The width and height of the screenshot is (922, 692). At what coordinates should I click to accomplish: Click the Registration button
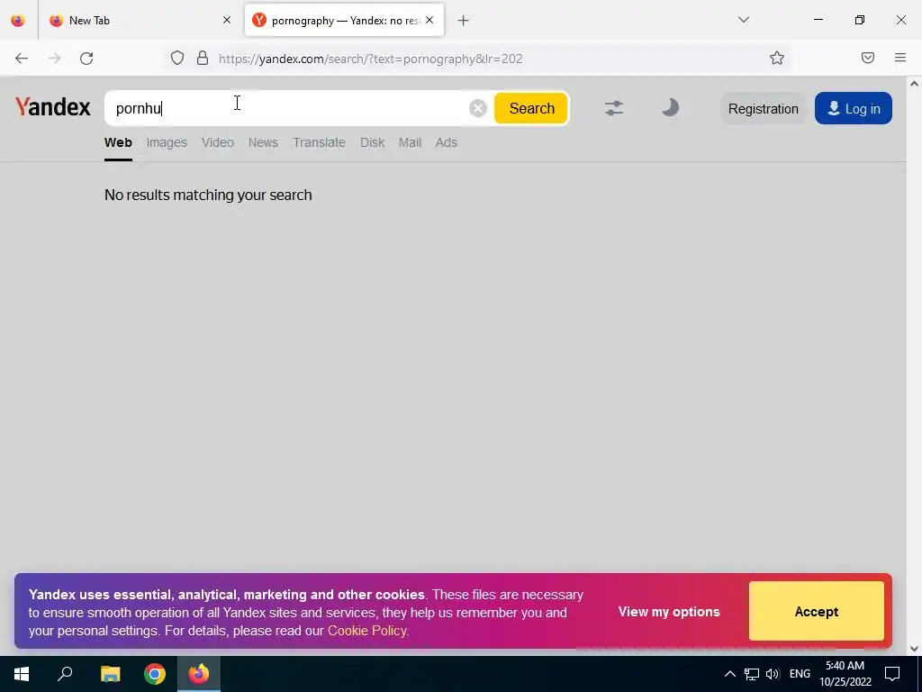coord(764,109)
